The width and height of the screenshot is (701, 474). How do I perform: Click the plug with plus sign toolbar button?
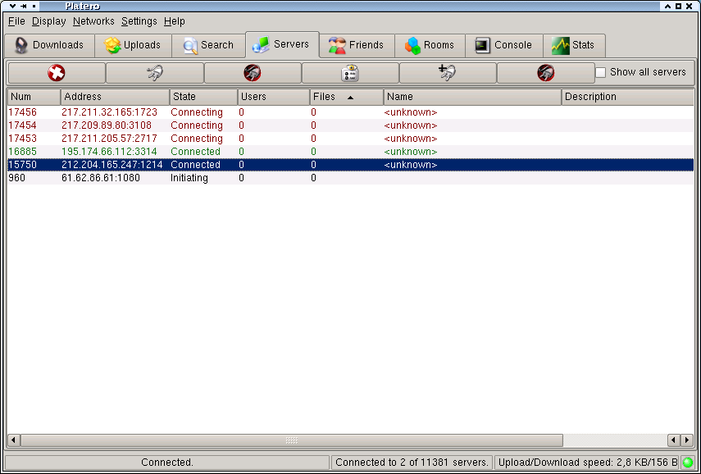pos(448,73)
